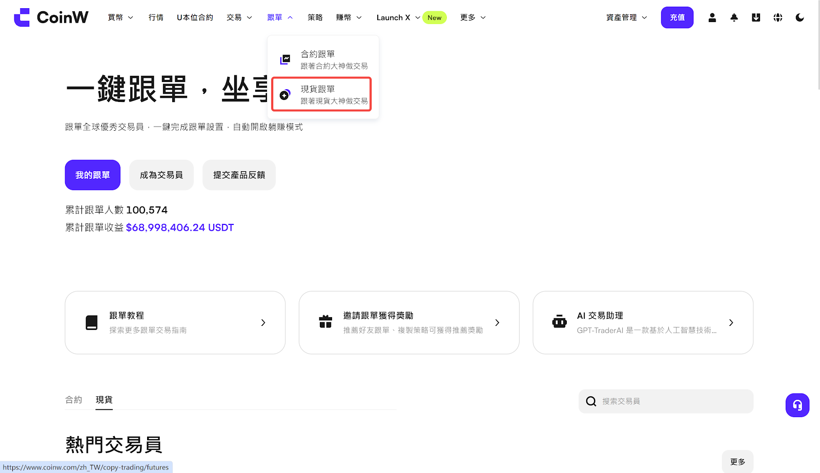This screenshot has width=820, height=473.
Task: Open the 跟單教程 tutorial card
Action: point(175,323)
